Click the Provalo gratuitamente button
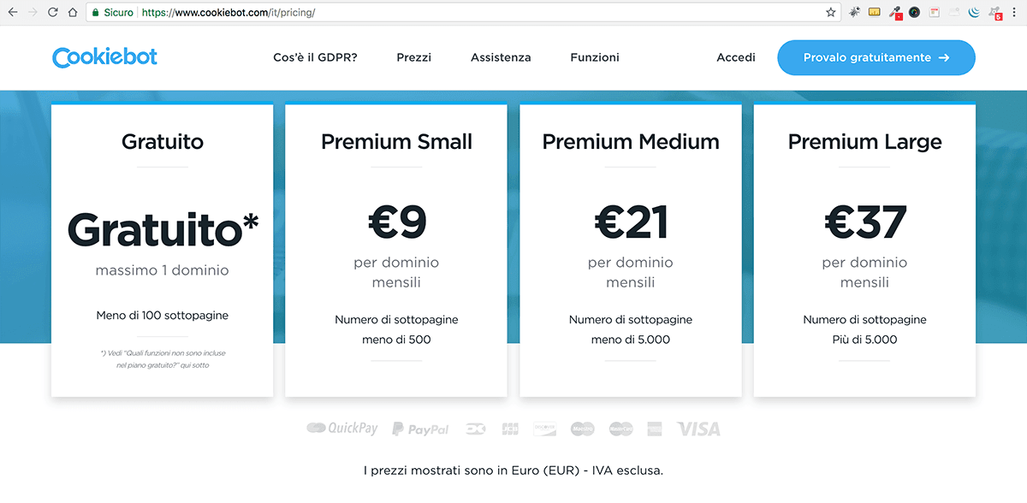 pyautogui.click(x=876, y=57)
